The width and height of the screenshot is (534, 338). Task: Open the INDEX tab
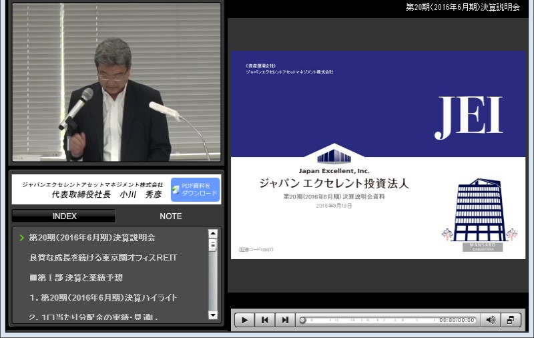tap(64, 216)
